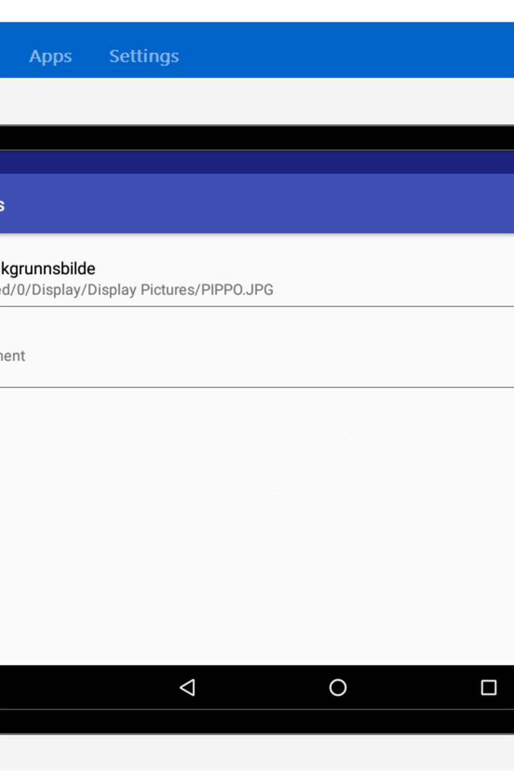The image size is (514, 771).
Task: Select the PIPPO.JPG file path text
Action: point(137,290)
